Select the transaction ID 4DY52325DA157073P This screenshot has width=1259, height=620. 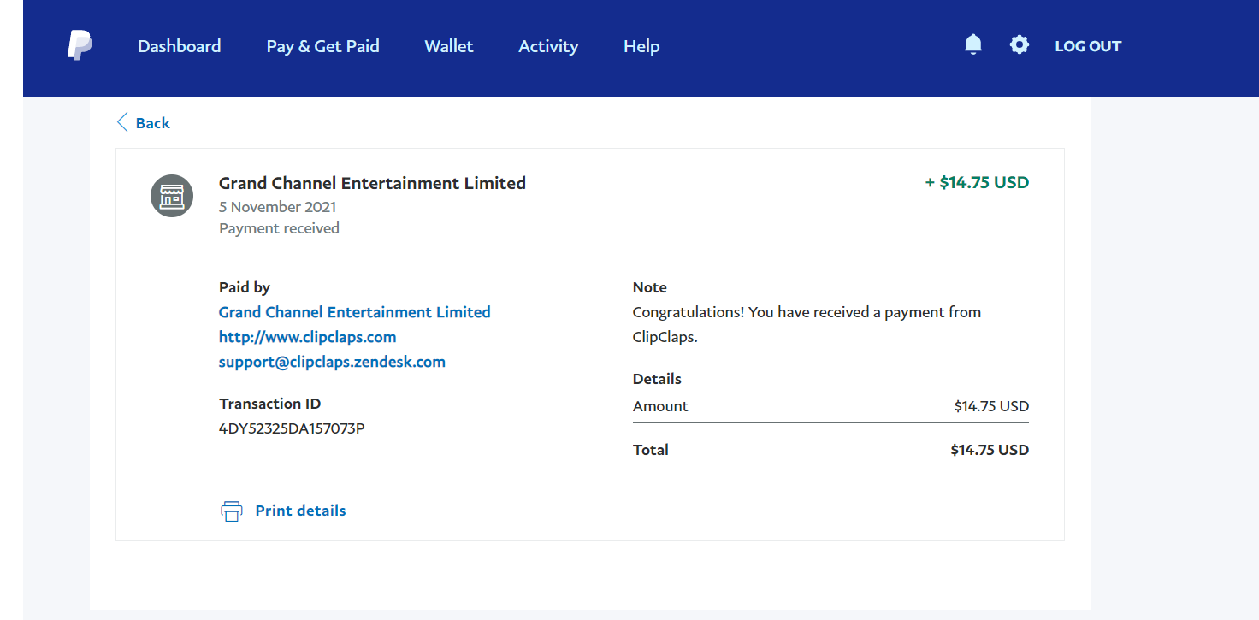coord(293,428)
